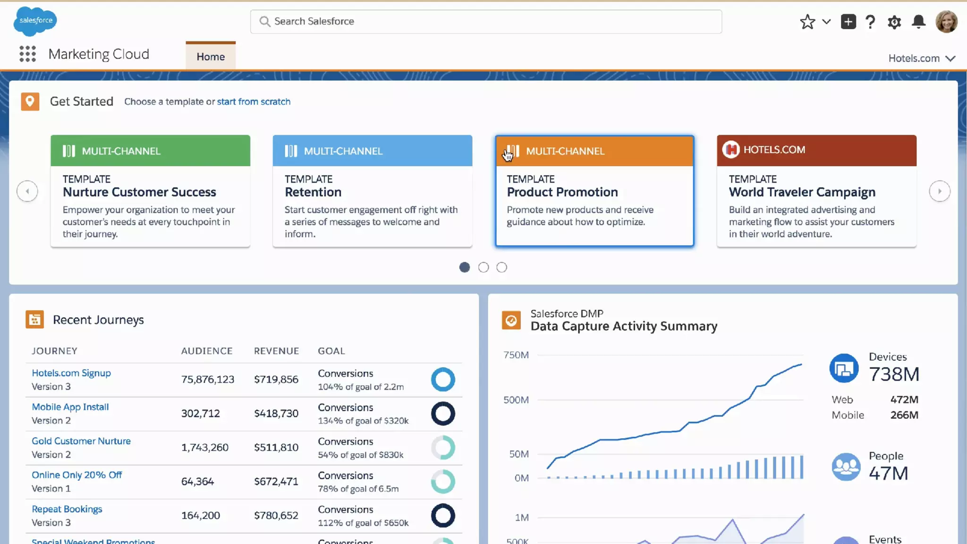Open the global actions plus icon
The image size is (967, 544).
[x=848, y=22]
